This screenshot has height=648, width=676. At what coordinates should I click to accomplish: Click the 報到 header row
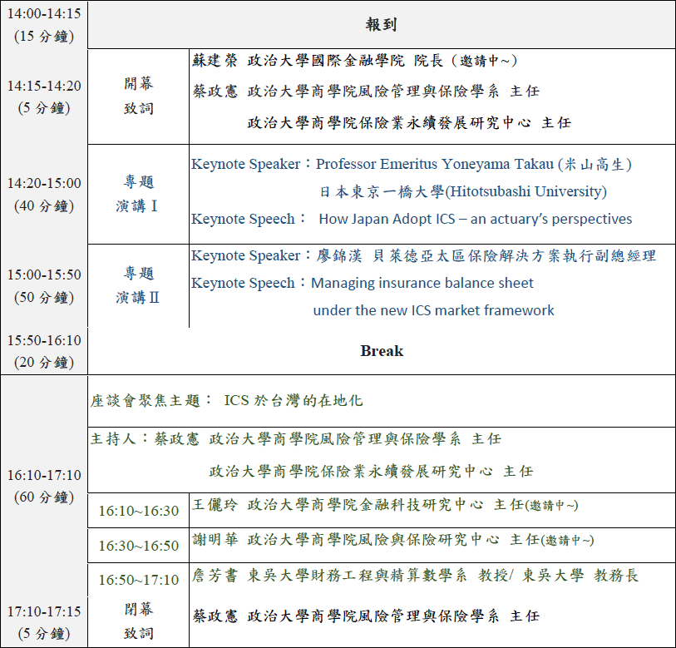point(381,25)
